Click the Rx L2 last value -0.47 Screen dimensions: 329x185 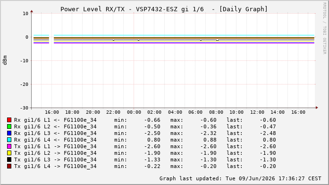click(268, 126)
